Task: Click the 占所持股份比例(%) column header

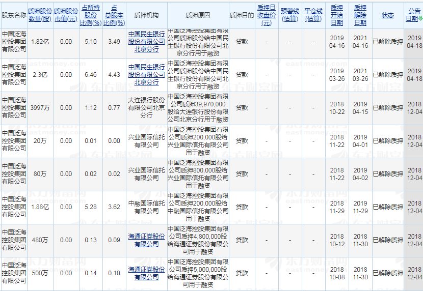Action: [90, 15]
